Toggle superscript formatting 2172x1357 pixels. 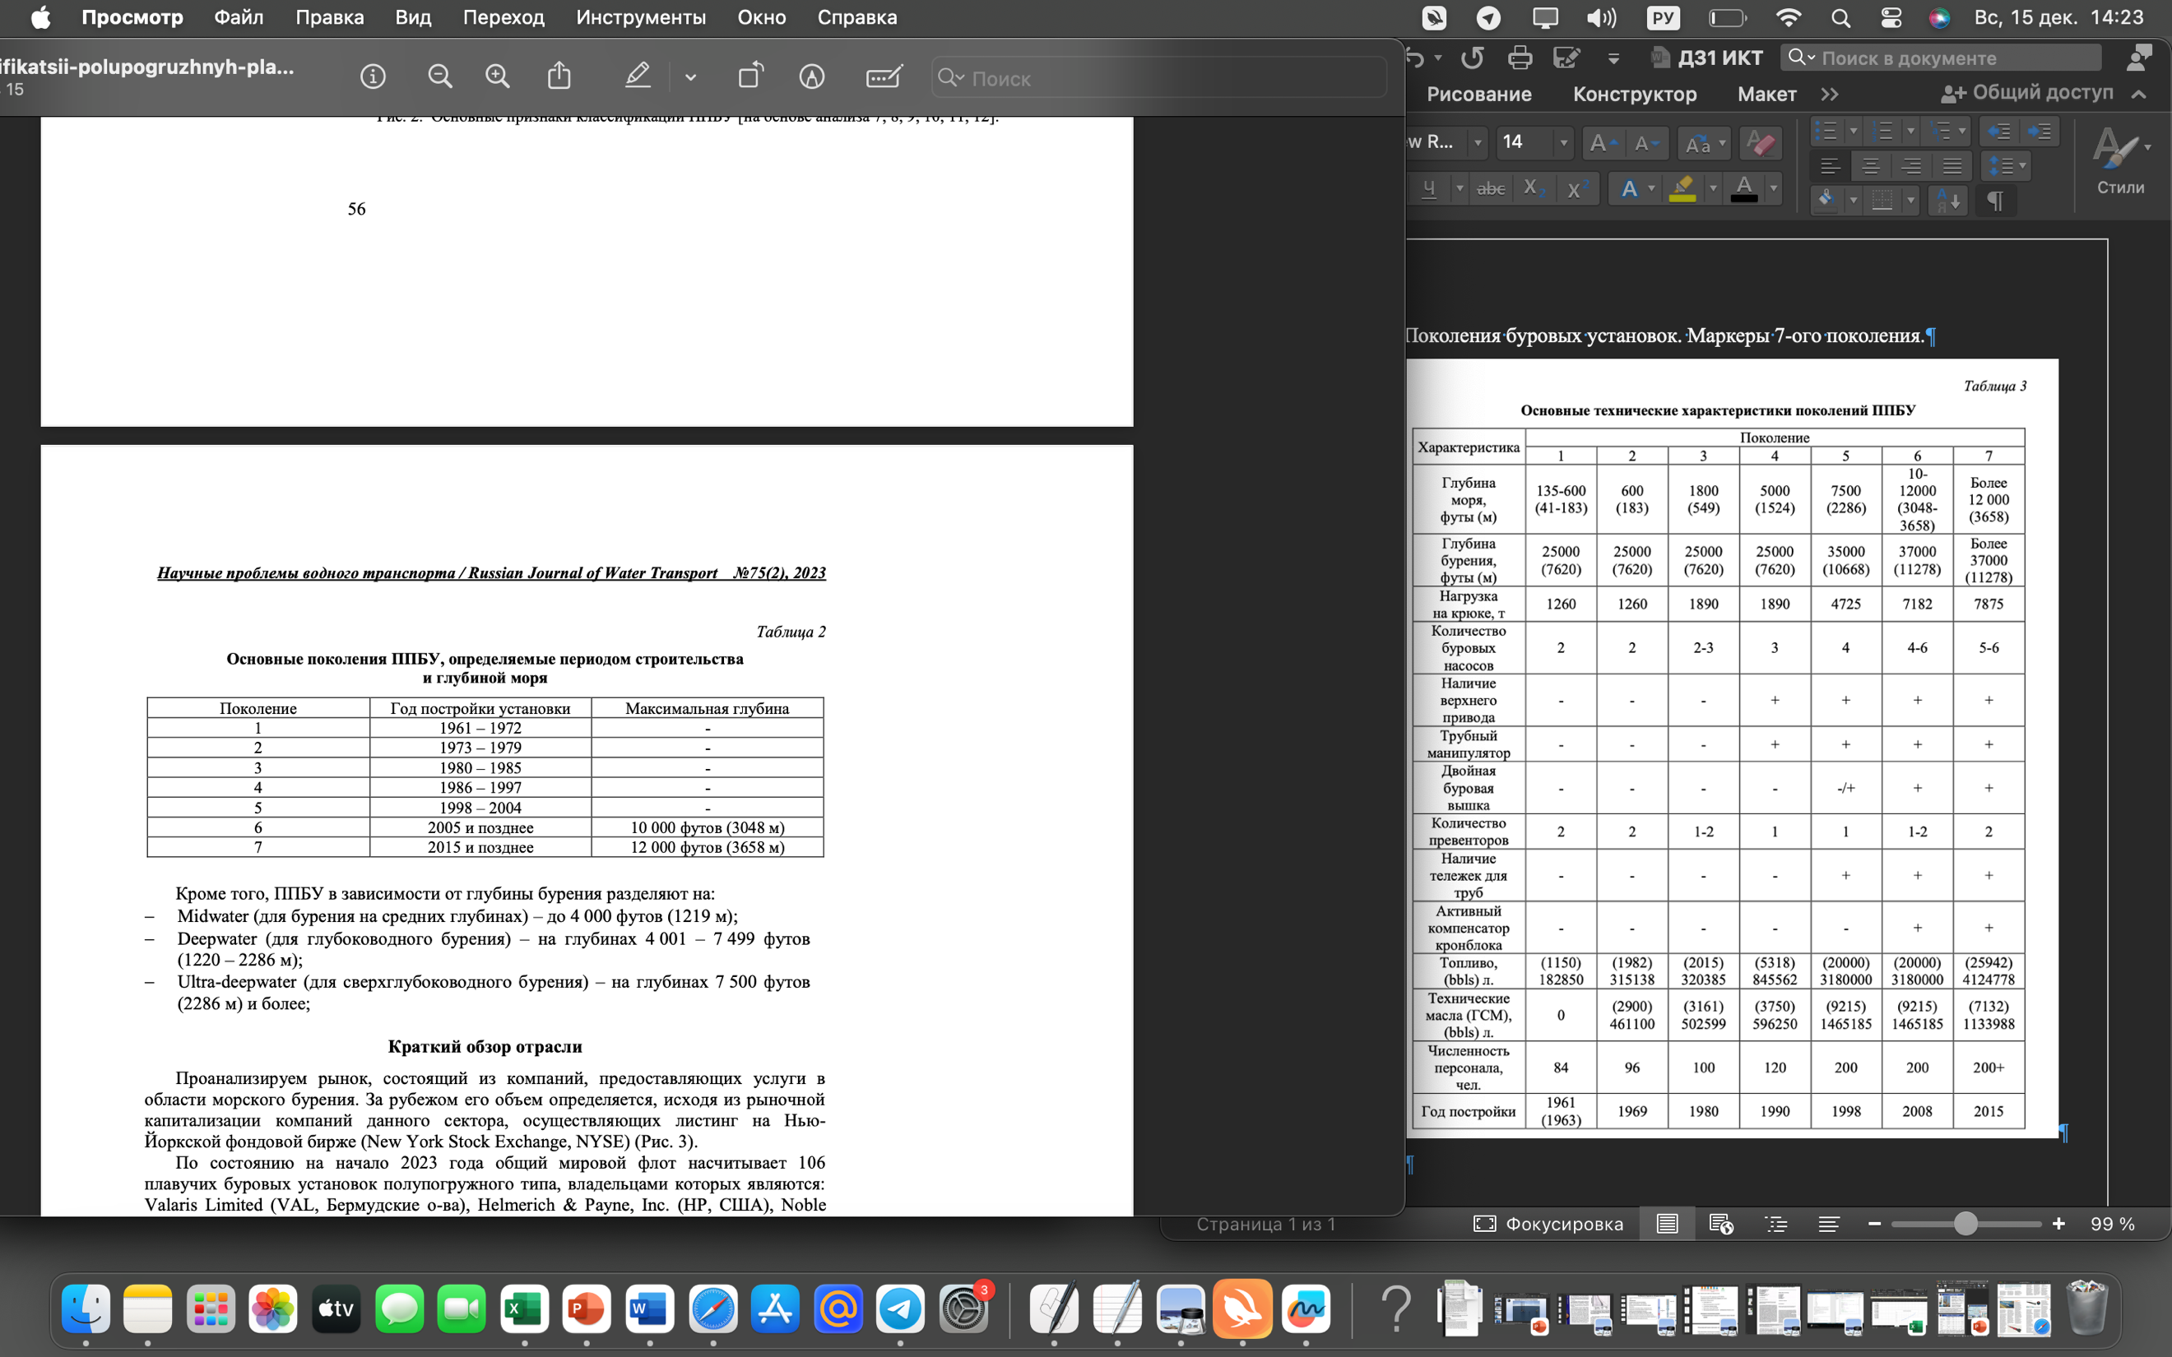coord(1577,188)
